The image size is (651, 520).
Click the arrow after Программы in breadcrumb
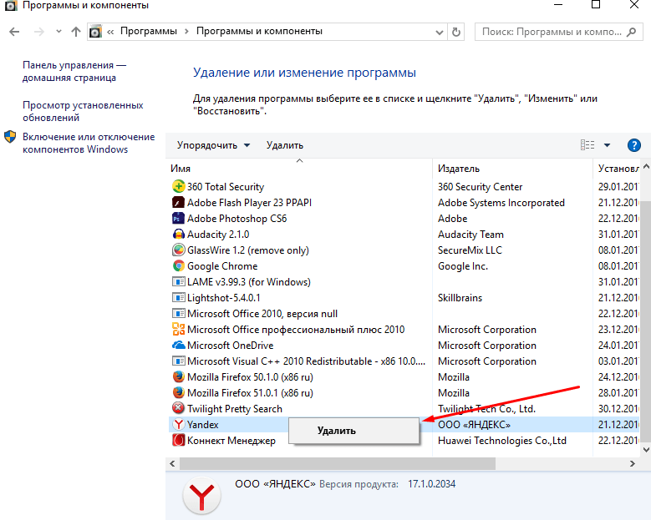pos(186,32)
